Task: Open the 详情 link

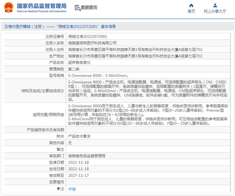Action: pyautogui.click(x=72, y=189)
